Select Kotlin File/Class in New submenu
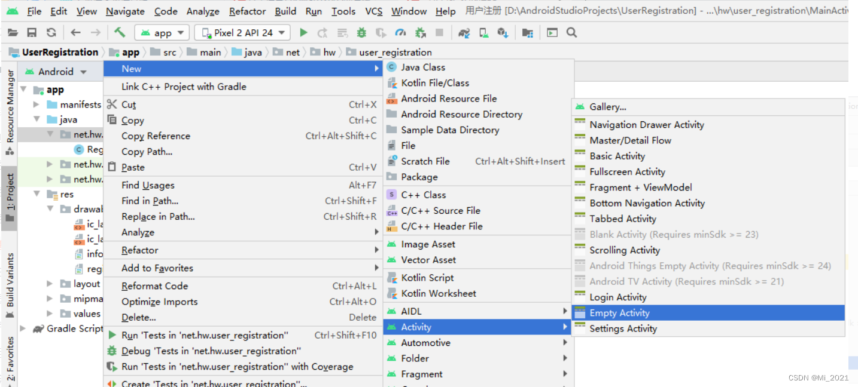 pos(479,83)
